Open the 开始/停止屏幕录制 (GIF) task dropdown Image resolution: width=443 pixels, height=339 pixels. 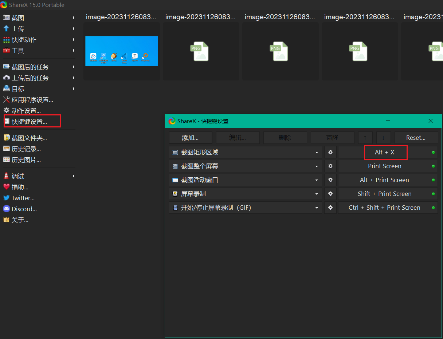pos(317,208)
